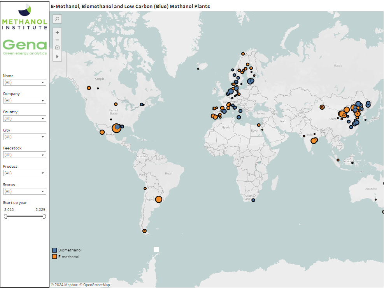
Task: Zoom out with the minus button
Action: pyautogui.click(x=57, y=40)
